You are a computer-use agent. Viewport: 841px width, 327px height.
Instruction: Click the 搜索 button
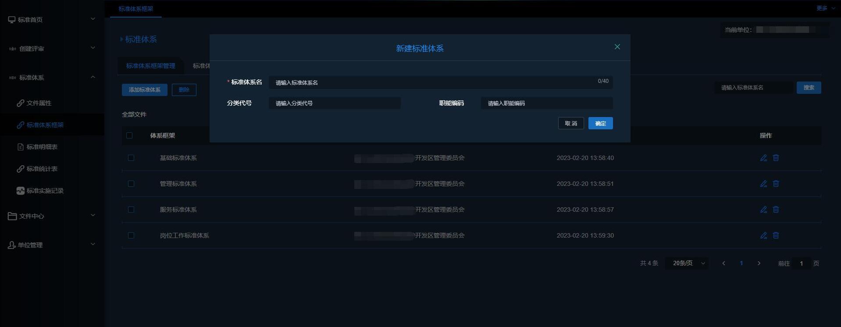point(809,88)
